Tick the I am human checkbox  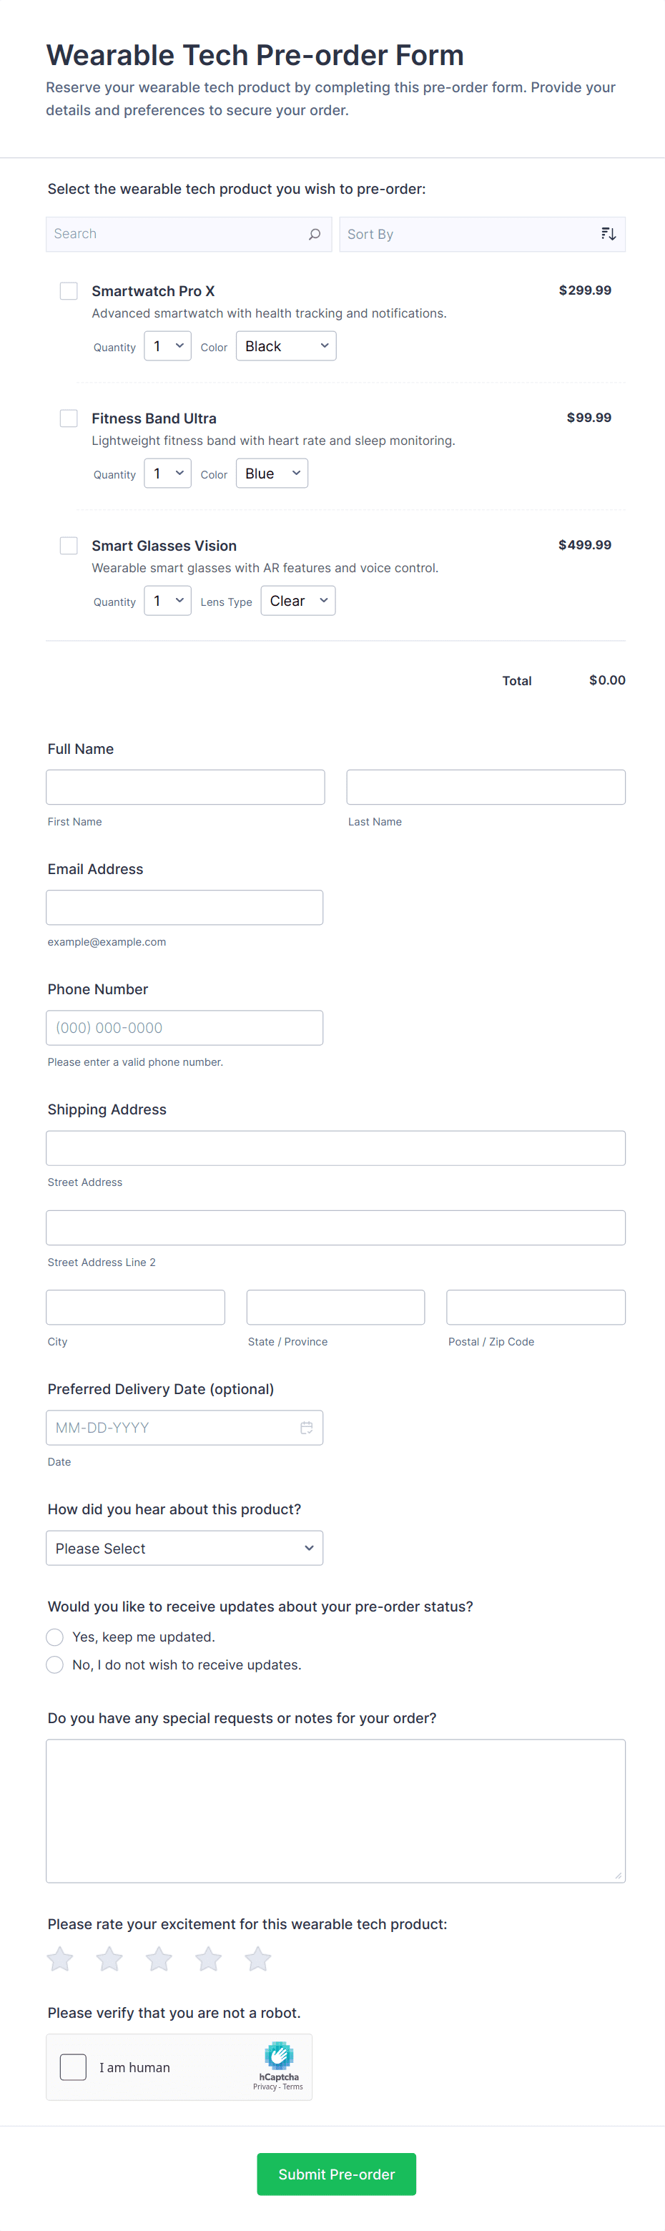tap(73, 2066)
